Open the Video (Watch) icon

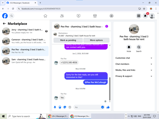pos(79,16)
